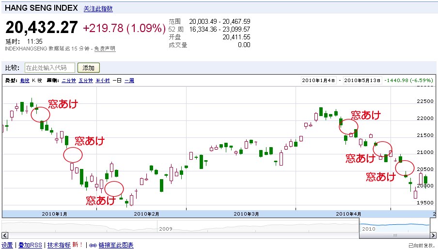The width and height of the screenshot is (438, 251).
Task: Click the opening value 20,411.55
Action: coord(236,37)
